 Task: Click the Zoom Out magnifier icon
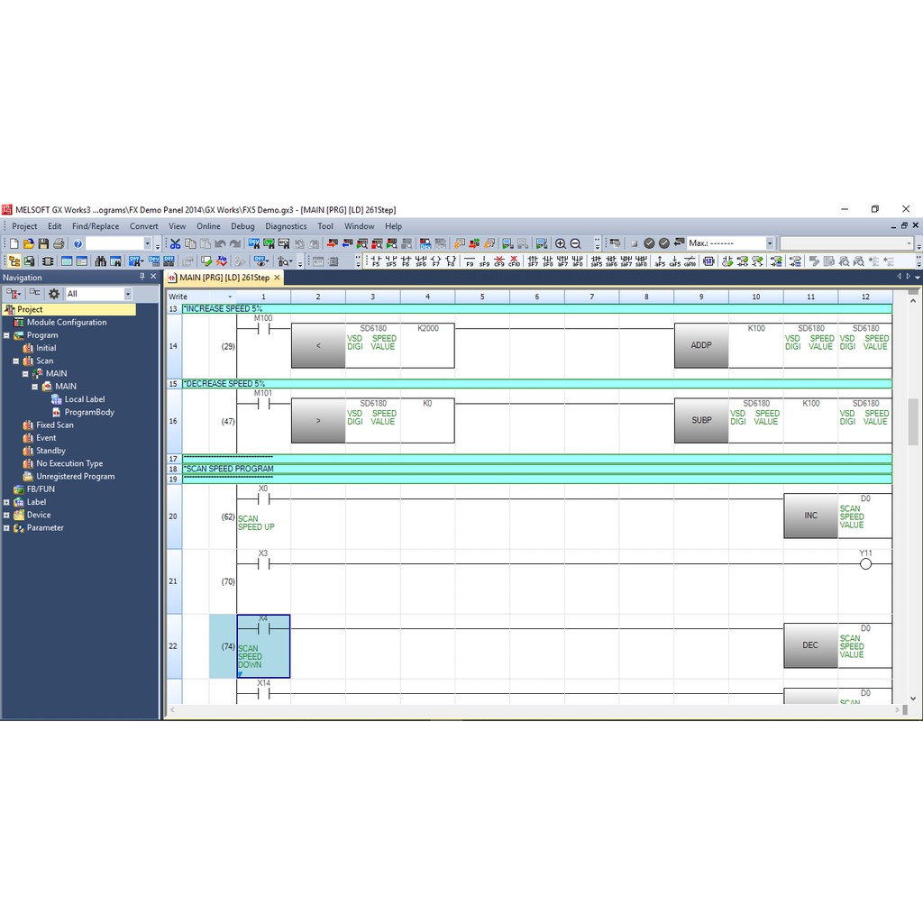point(576,243)
